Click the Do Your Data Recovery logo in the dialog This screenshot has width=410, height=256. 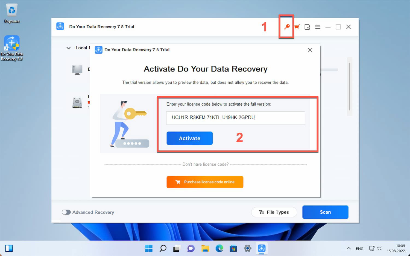point(98,50)
